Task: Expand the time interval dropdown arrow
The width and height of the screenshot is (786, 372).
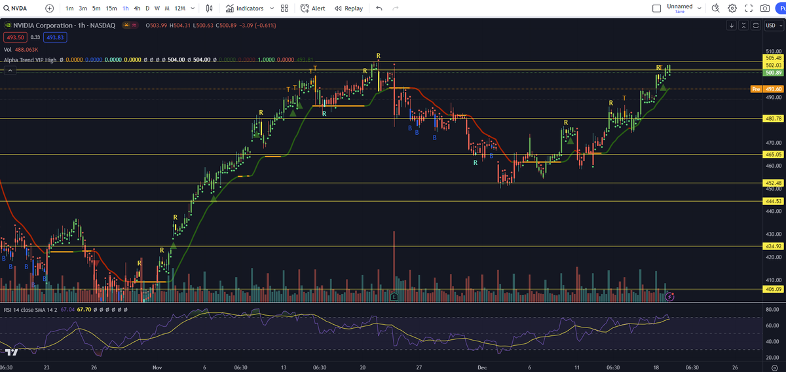Action: pyautogui.click(x=194, y=9)
